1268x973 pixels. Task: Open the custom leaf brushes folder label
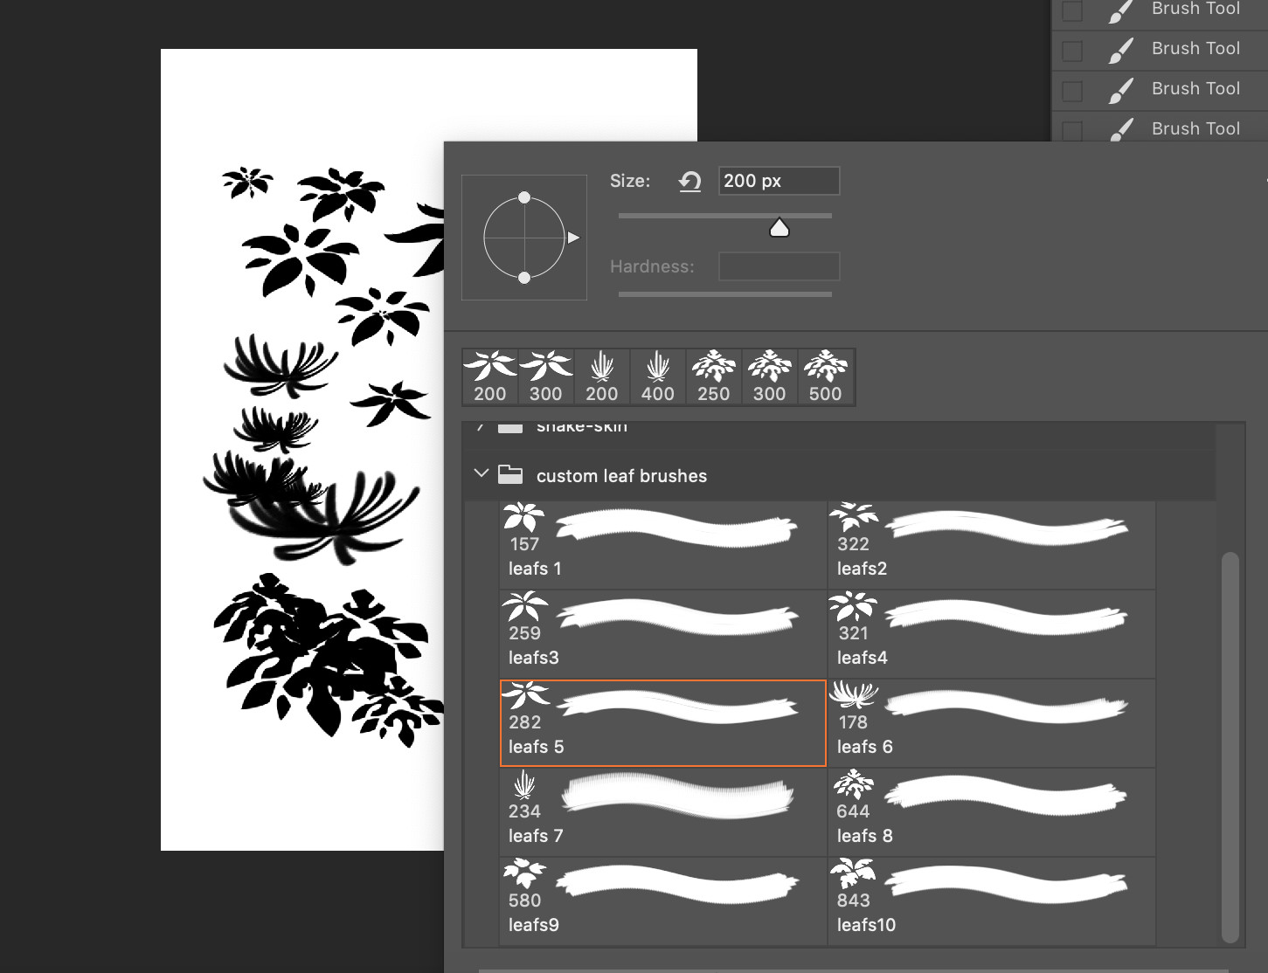click(621, 475)
